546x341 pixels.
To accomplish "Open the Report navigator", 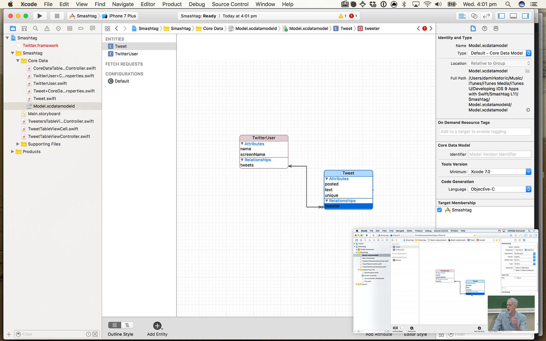I will point(92,28).
